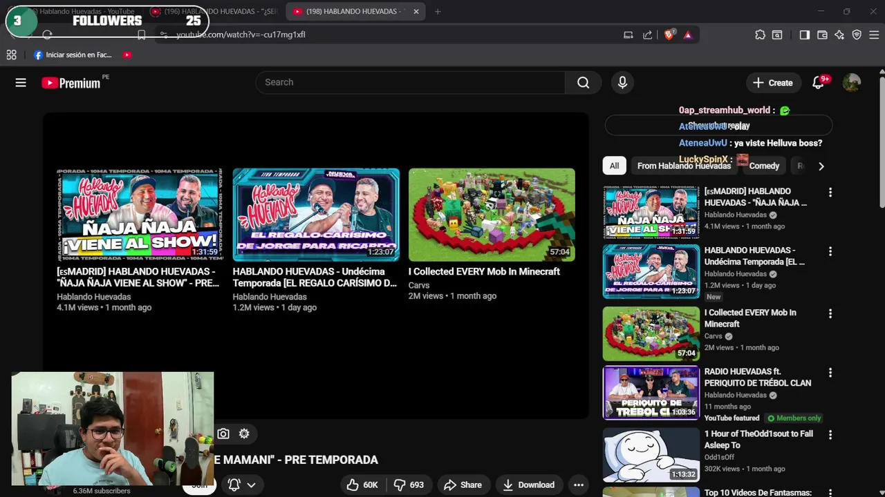Viewport: 885px width, 497px height.
Task: Open the Brave Wallet icon
Action: [822, 35]
